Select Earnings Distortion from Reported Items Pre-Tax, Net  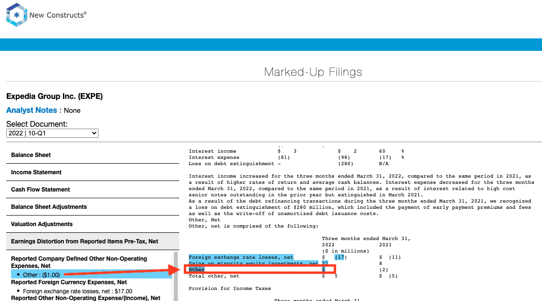pyautogui.click(x=93, y=241)
